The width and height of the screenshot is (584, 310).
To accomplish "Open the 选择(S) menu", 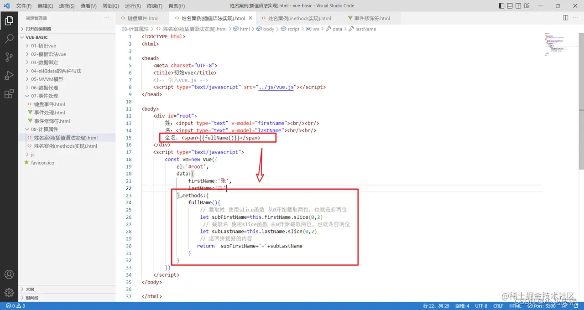I will (67, 6).
